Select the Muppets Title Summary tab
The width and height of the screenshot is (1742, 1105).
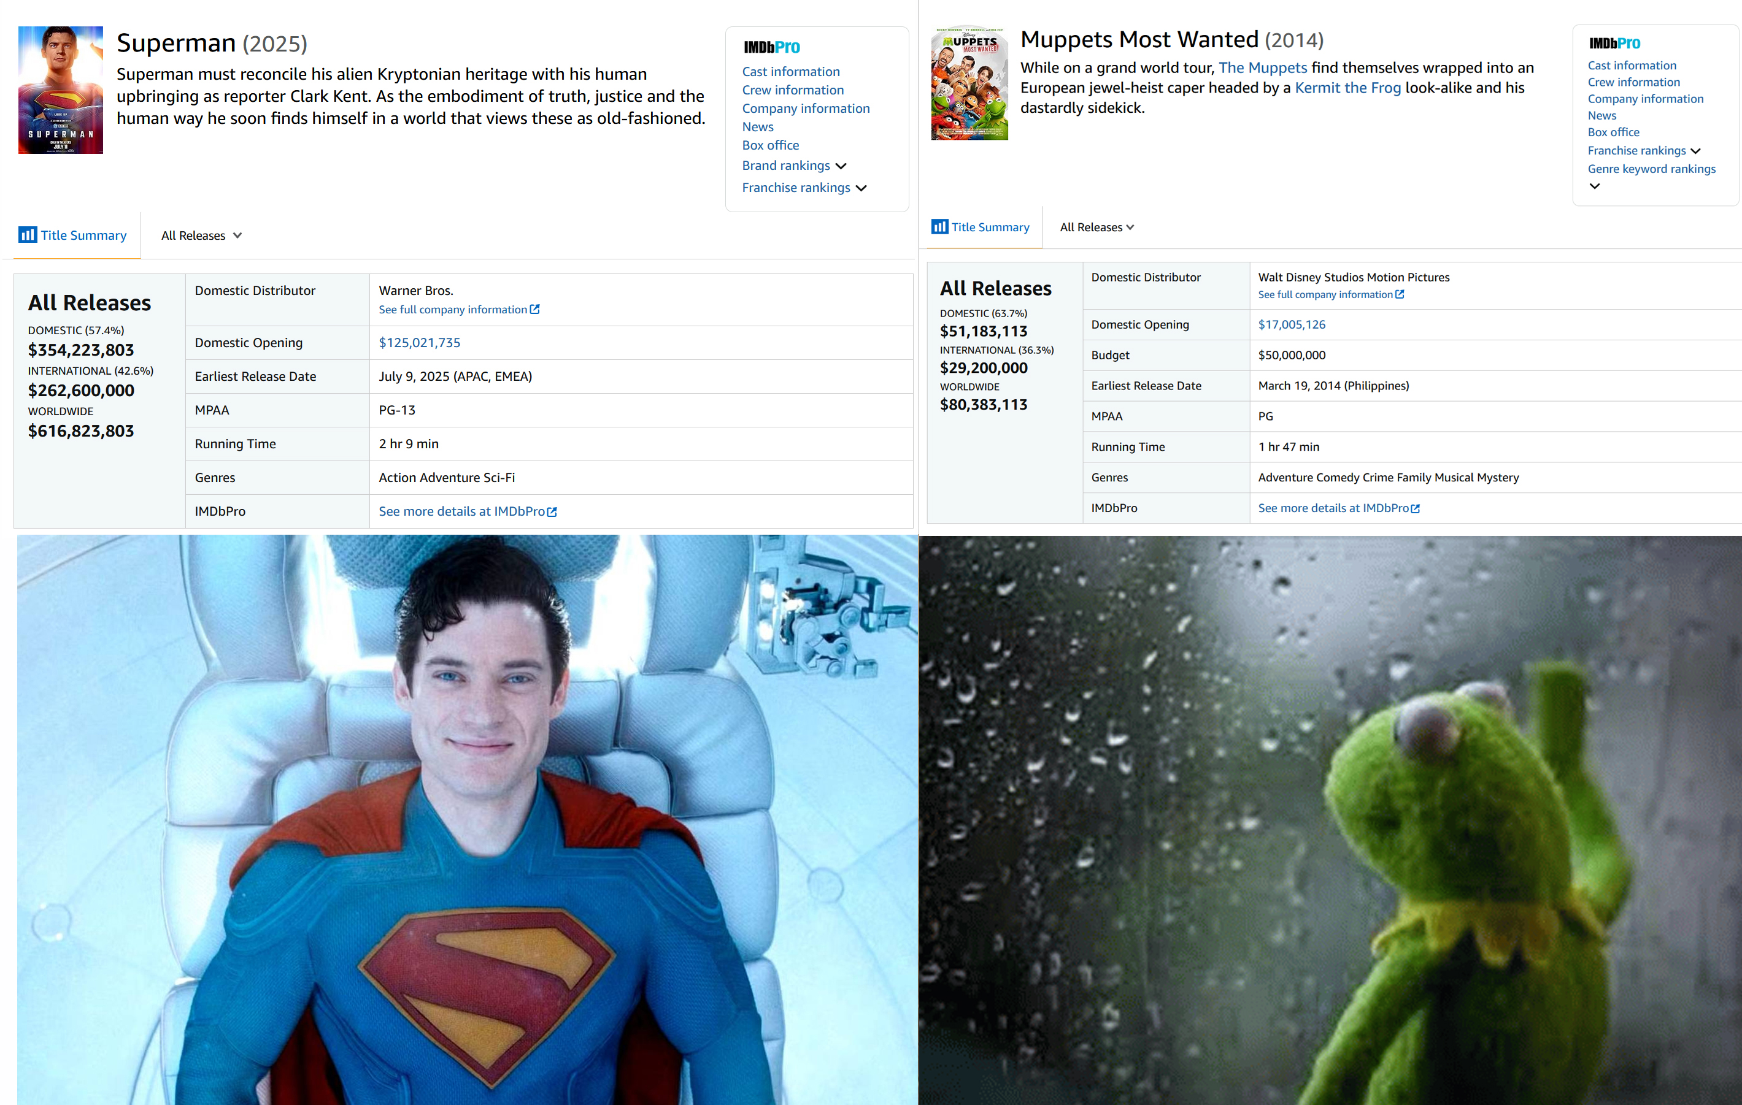(x=990, y=227)
